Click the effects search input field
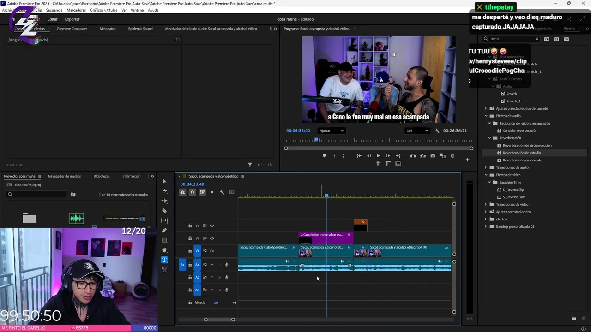 (x=511, y=39)
